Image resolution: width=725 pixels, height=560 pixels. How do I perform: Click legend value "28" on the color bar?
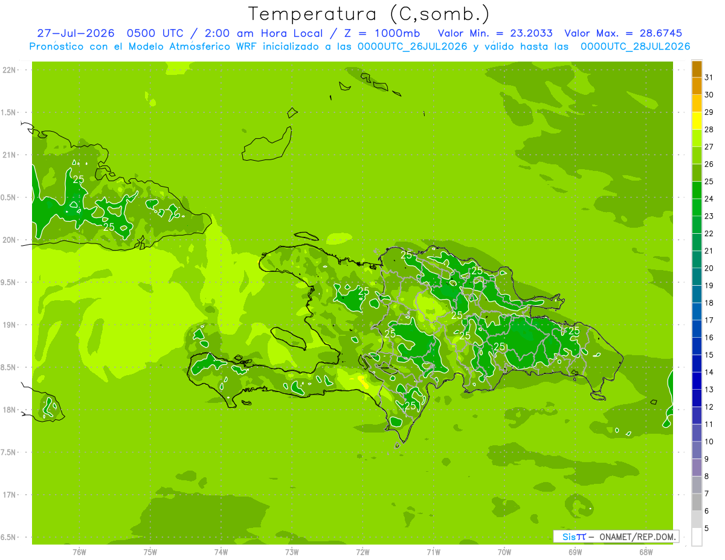[x=709, y=129]
